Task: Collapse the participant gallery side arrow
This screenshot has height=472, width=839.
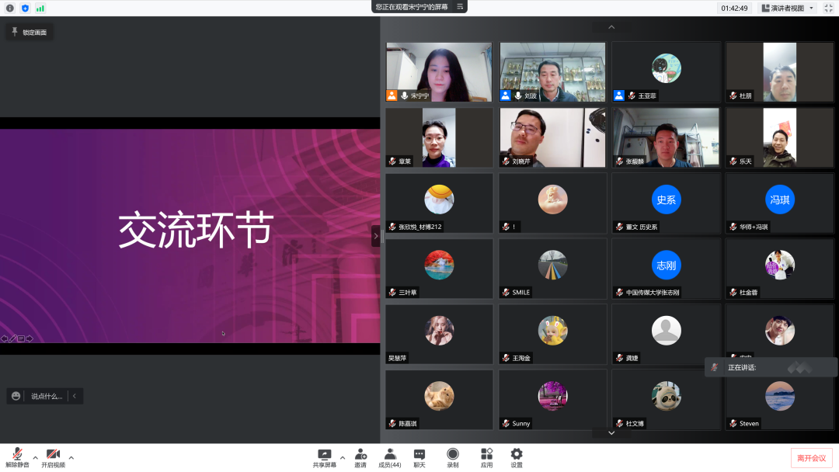Action: pyautogui.click(x=376, y=236)
